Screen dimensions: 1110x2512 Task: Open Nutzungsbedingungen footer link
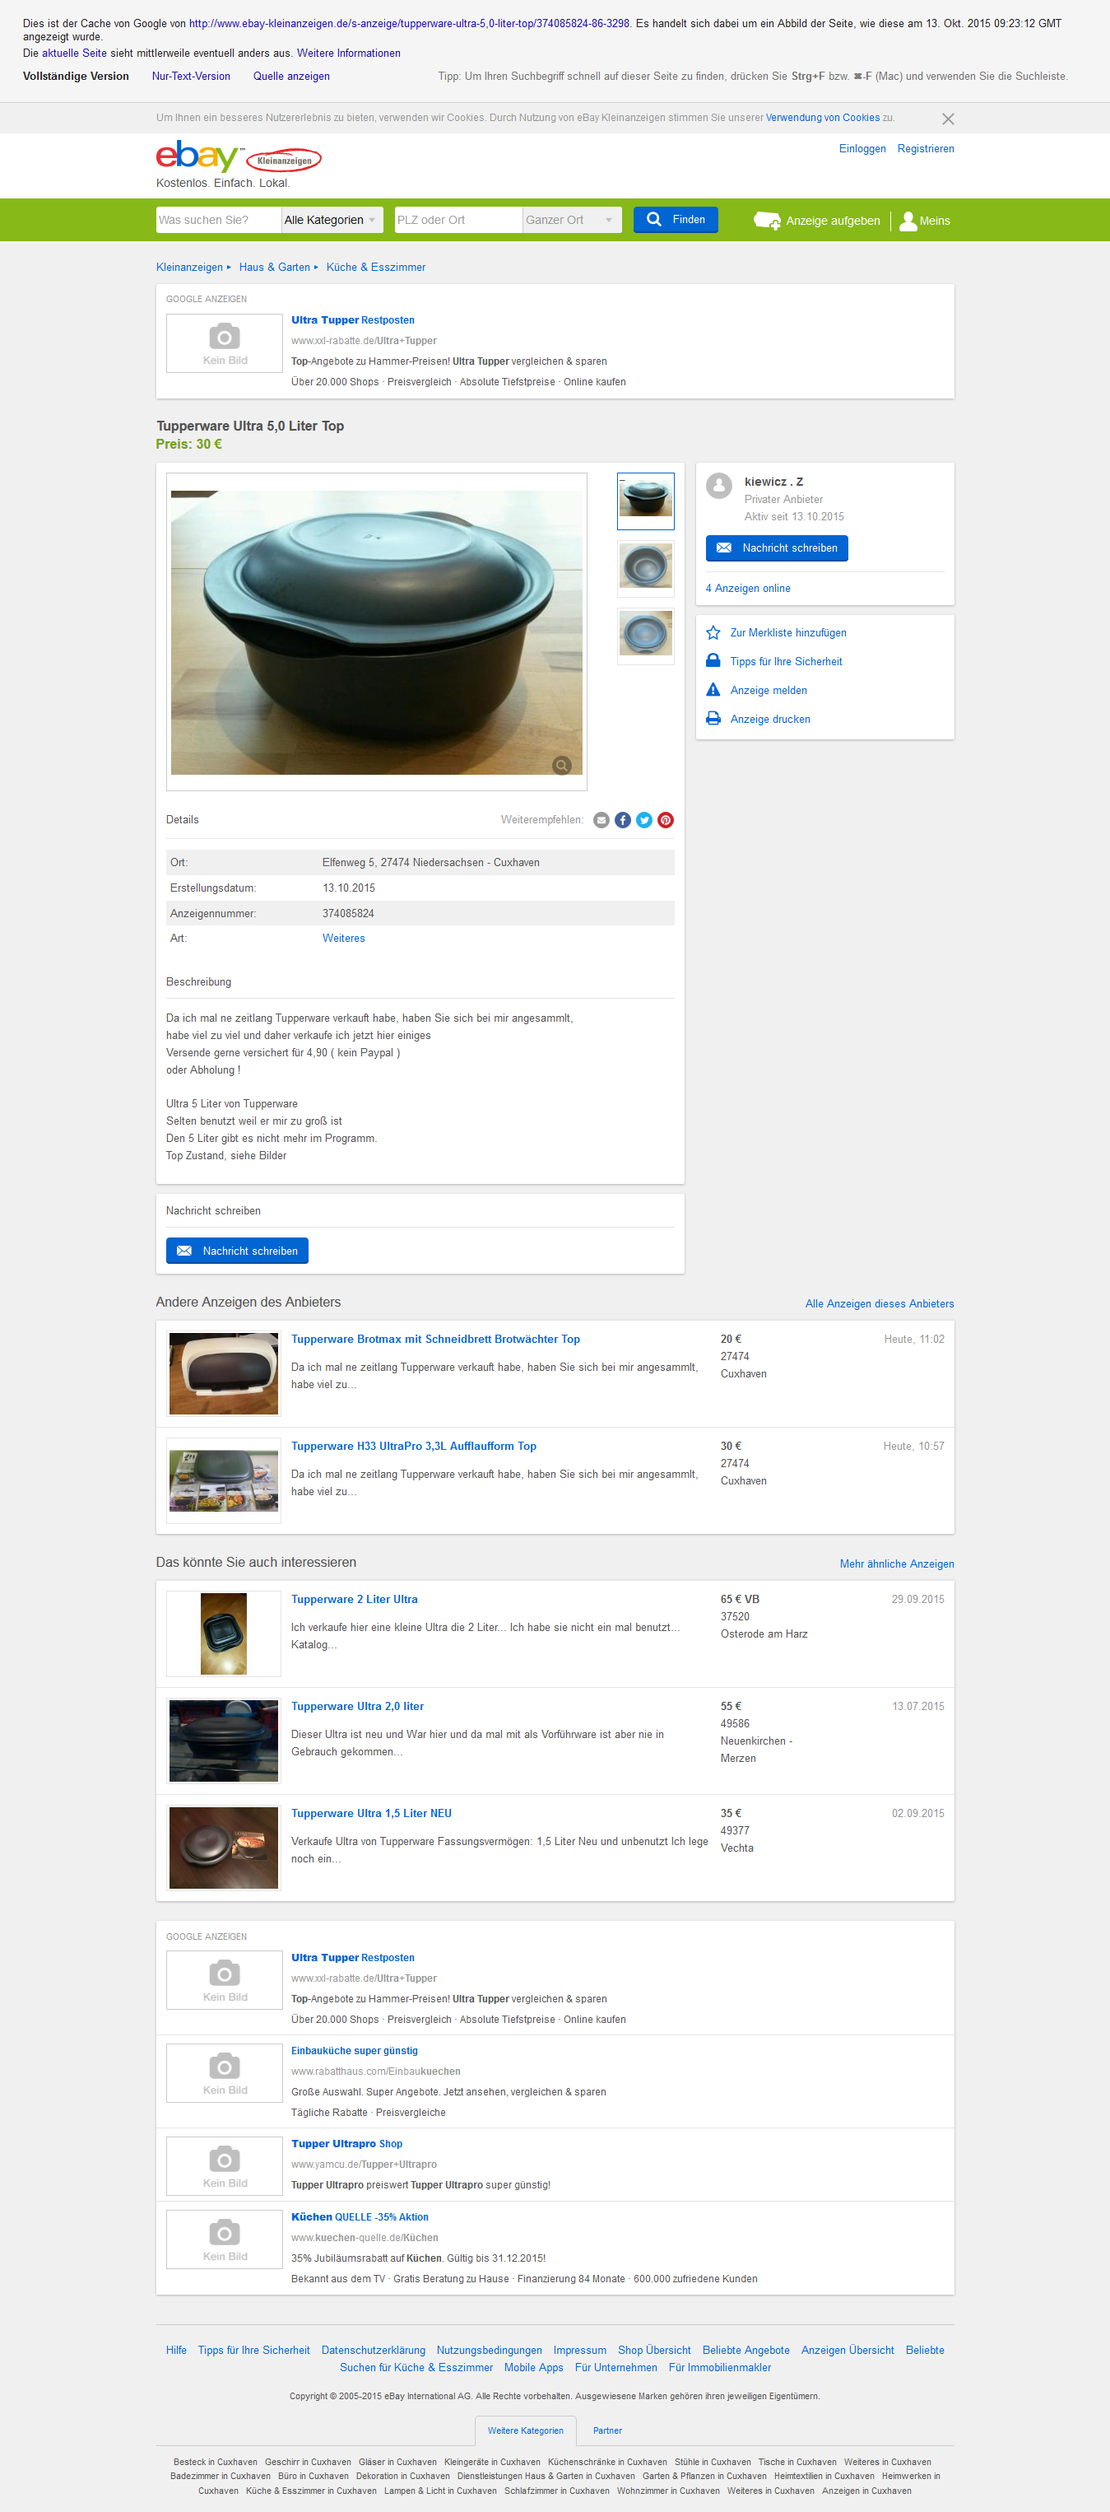(490, 2351)
